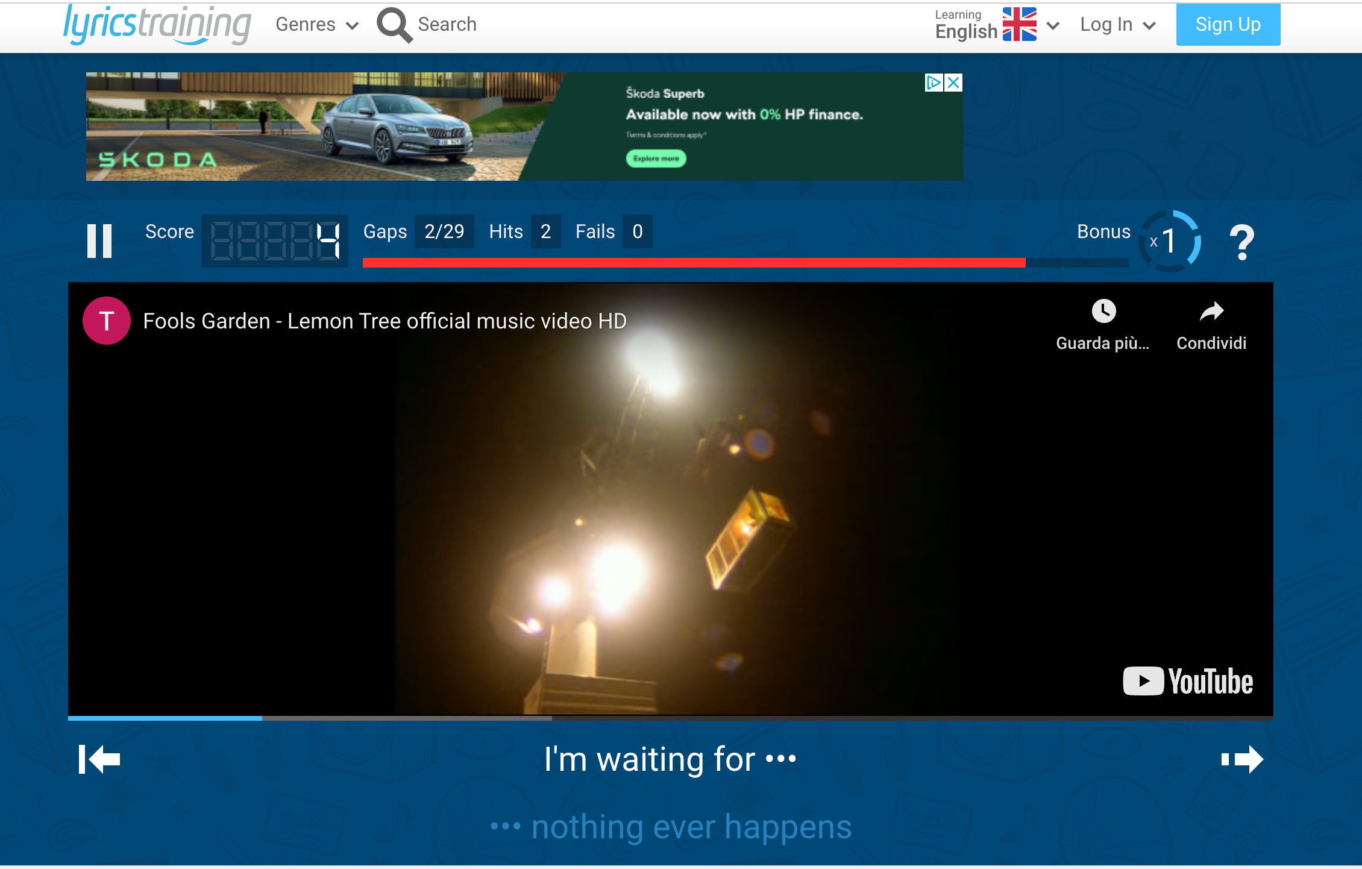Click the Fails value 0
This screenshot has width=1362, height=869.
637,231
